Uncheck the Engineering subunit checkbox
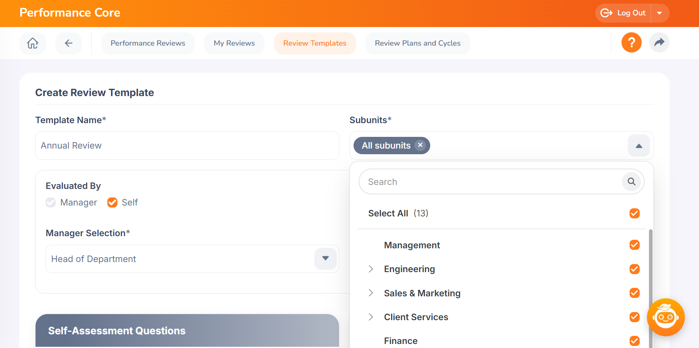 coord(634,269)
